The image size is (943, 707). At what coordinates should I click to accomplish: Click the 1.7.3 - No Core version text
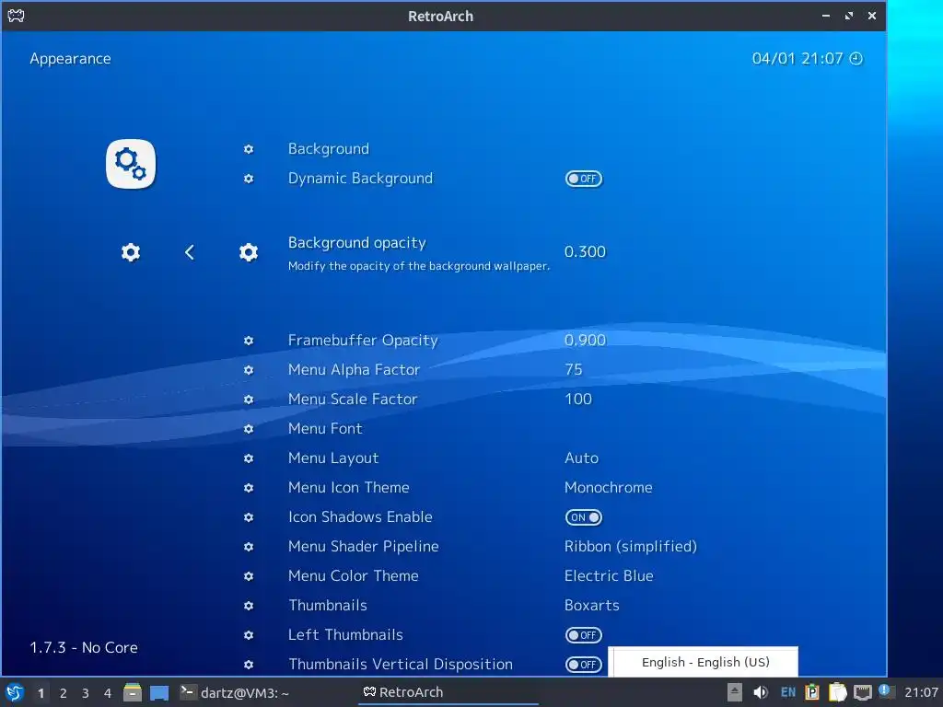84,647
